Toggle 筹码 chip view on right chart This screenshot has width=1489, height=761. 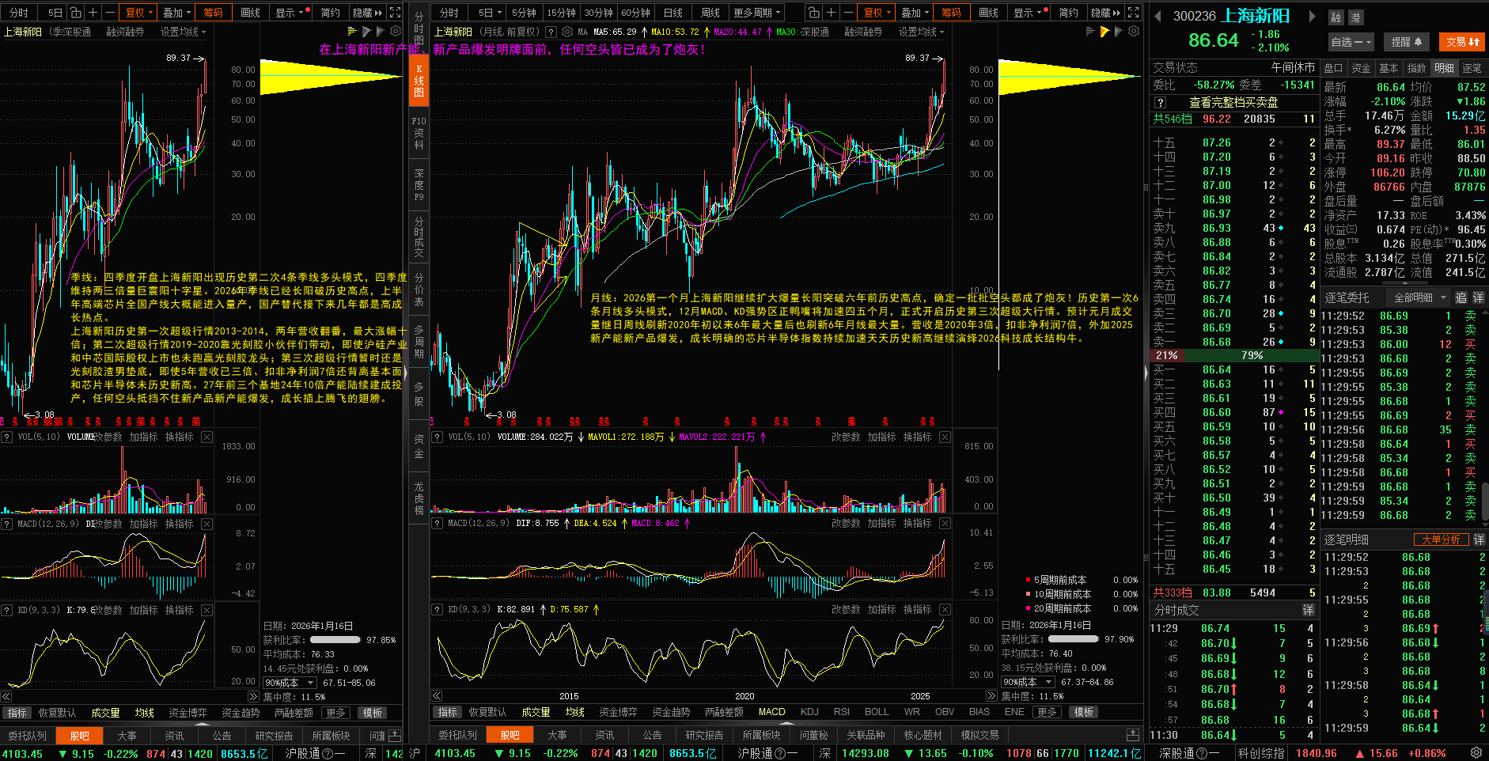click(x=951, y=13)
